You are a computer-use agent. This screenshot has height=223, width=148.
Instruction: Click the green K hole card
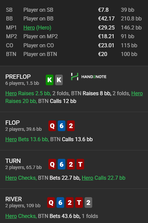(x=49, y=80)
